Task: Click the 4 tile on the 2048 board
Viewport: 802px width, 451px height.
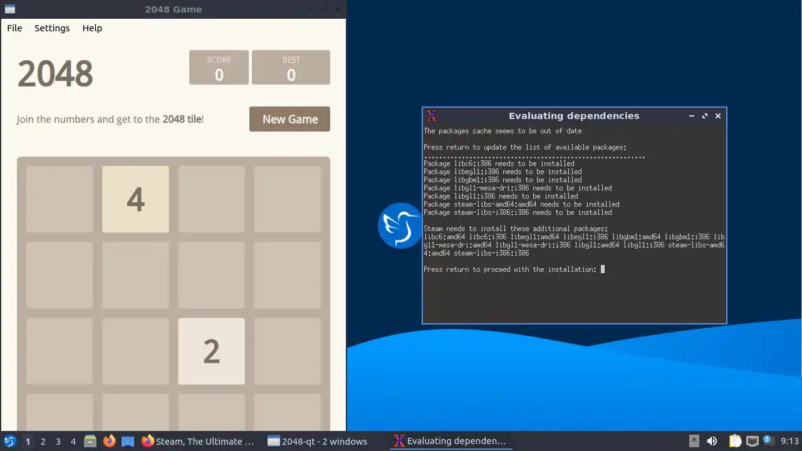Action: click(x=135, y=199)
